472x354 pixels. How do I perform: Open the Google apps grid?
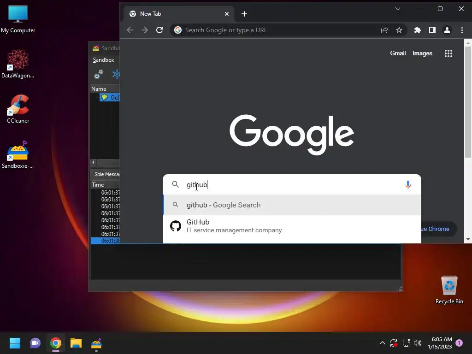click(448, 53)
